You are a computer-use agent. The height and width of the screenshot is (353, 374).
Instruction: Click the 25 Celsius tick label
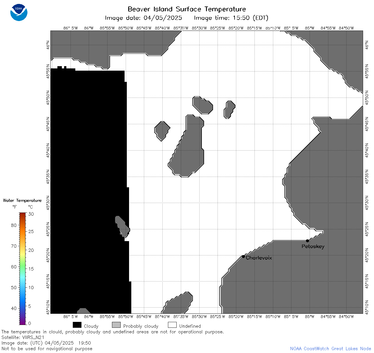tap(31, 231)
